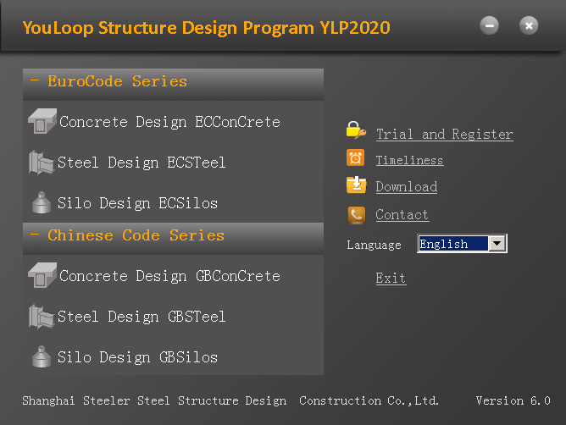Minimize the YLP2020 launcher window

(x=489, y=25)
